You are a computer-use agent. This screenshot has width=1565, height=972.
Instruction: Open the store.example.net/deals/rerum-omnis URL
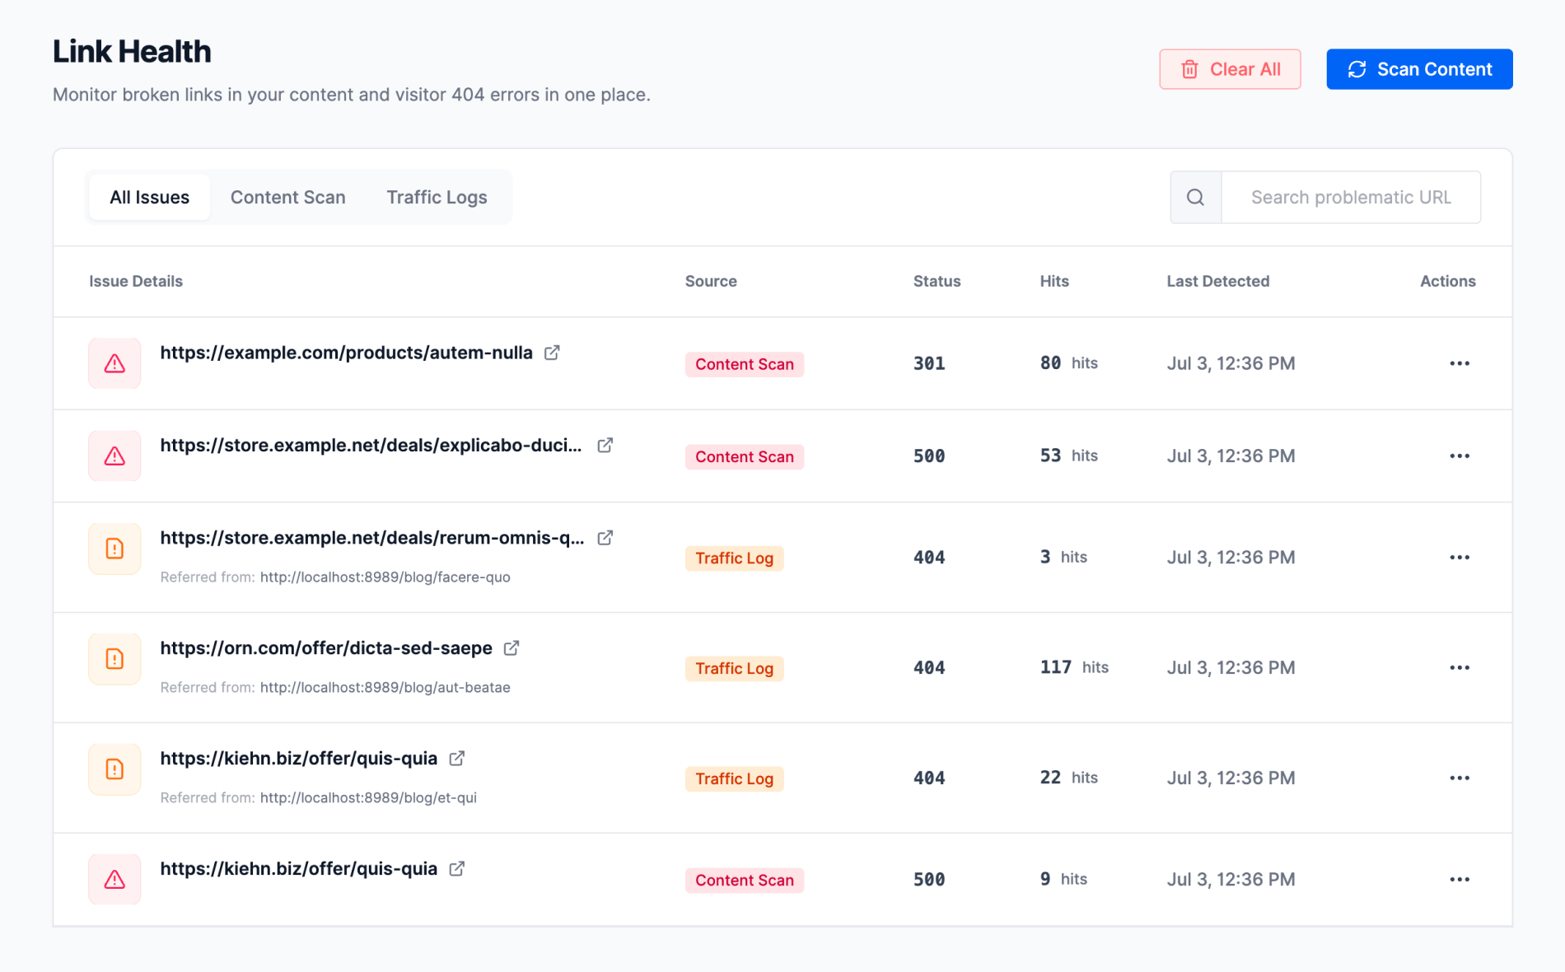click(x=372, y=538)
